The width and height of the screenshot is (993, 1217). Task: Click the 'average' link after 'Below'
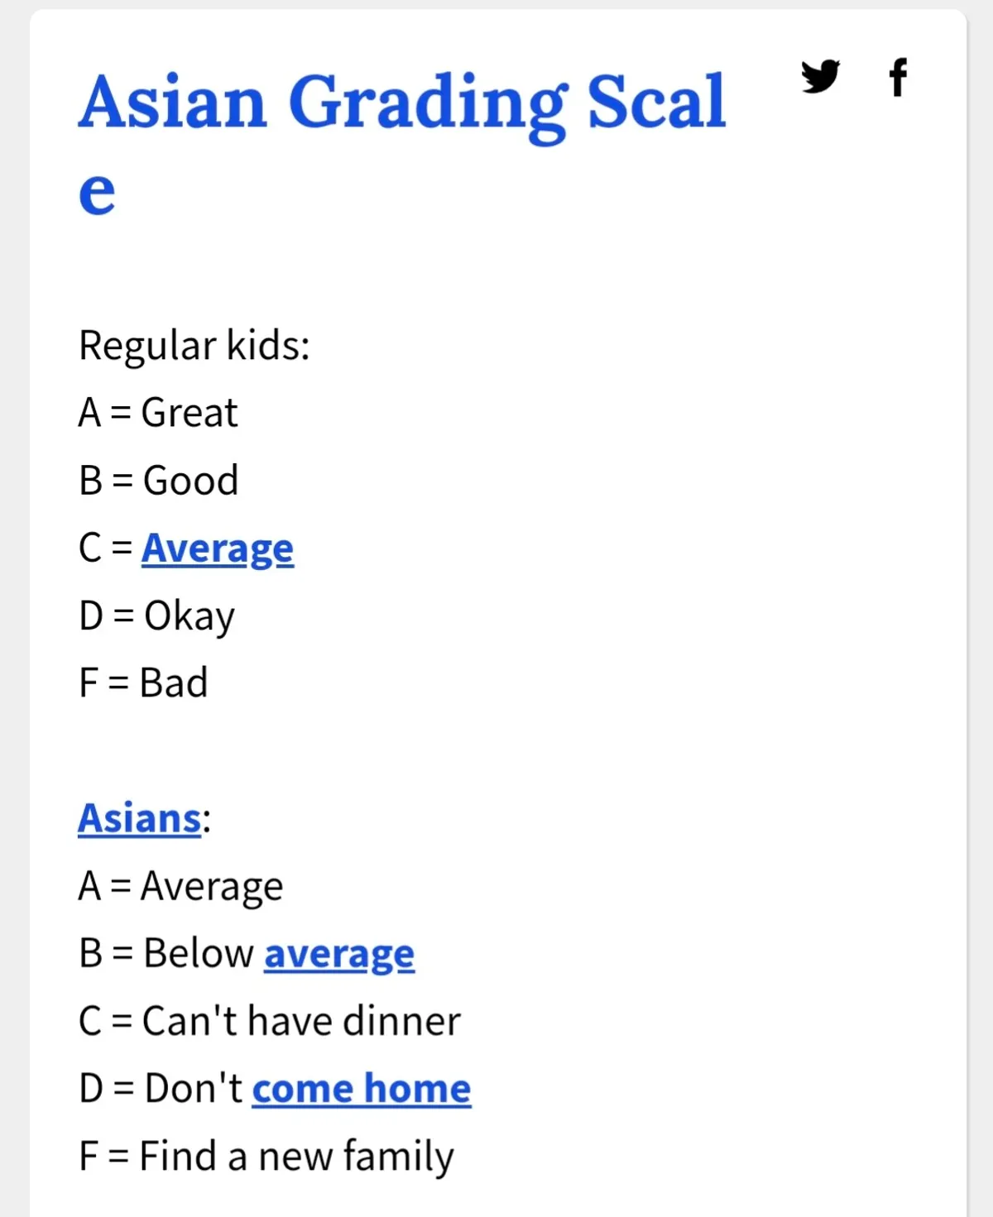pos(339,954)
